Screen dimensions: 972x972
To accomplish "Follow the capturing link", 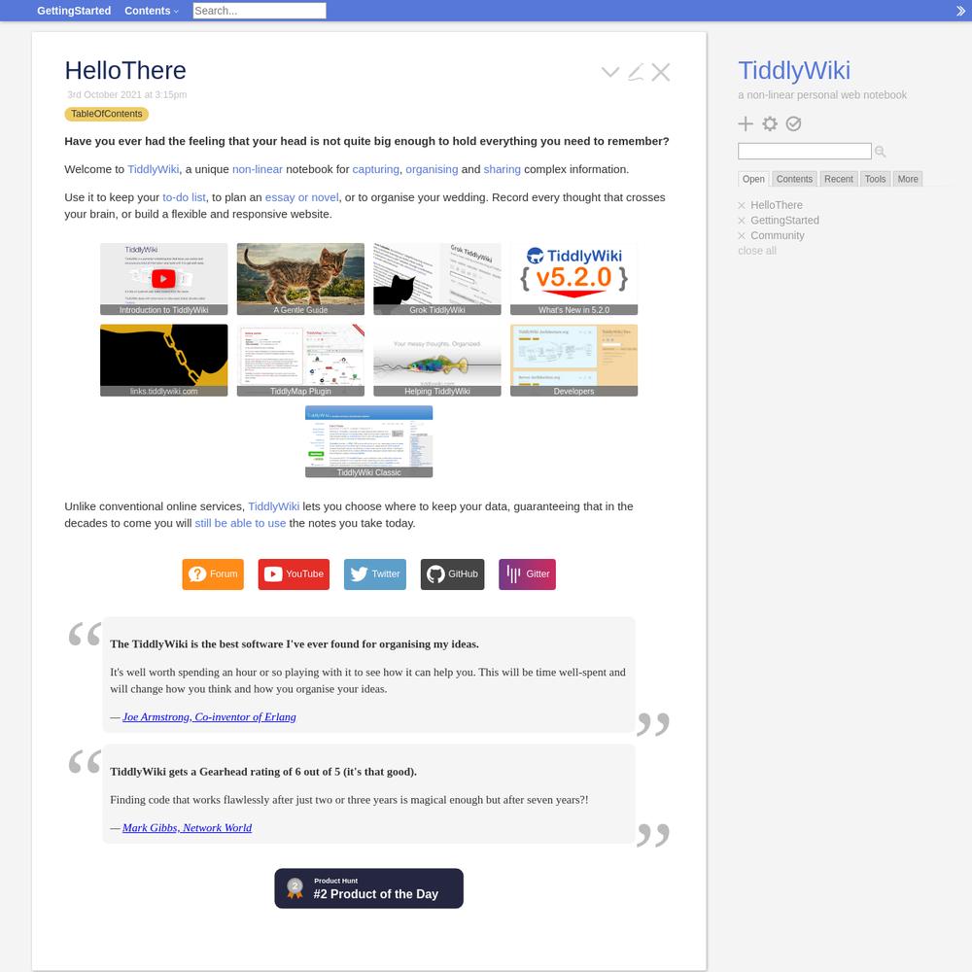I will pyautogui.click(x=375, y=169).
